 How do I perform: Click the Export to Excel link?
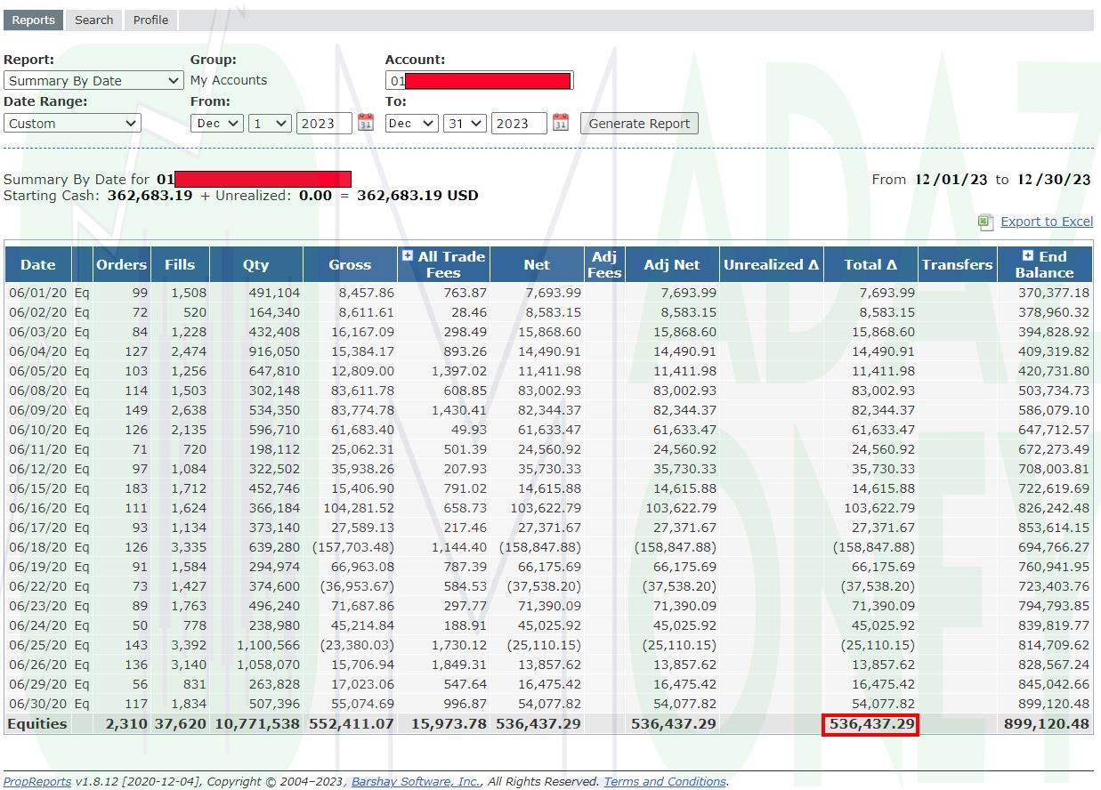point(1047,222)
